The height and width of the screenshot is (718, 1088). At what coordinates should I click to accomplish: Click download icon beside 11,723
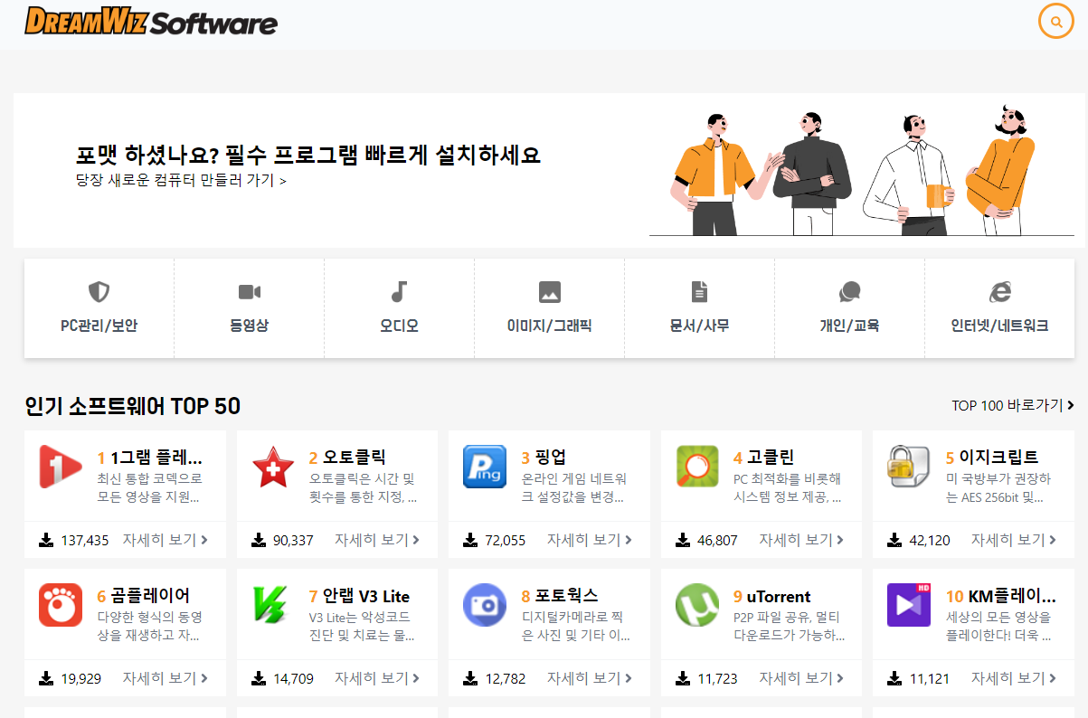(x=683, y=678)
